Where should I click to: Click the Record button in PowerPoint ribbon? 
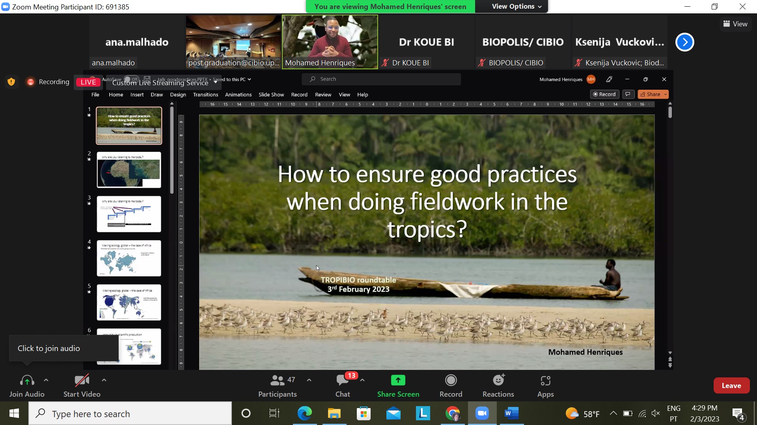(x=604, y=94)
